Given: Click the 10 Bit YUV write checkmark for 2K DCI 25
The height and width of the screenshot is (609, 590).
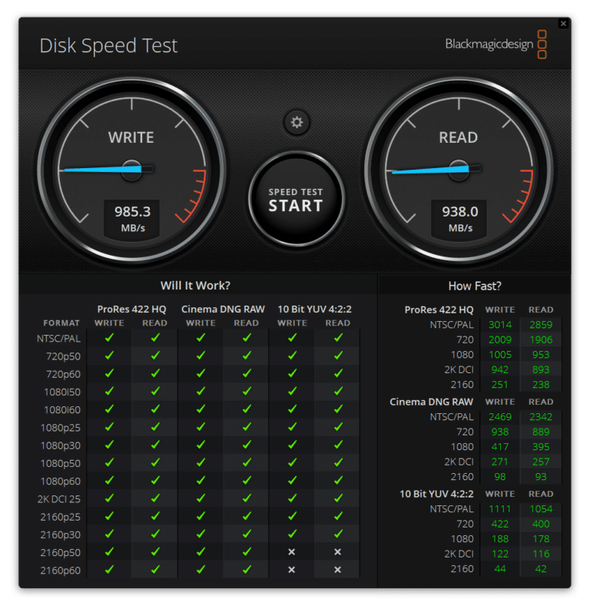Looking at the screenshot, I should click(x=292, y=498).
